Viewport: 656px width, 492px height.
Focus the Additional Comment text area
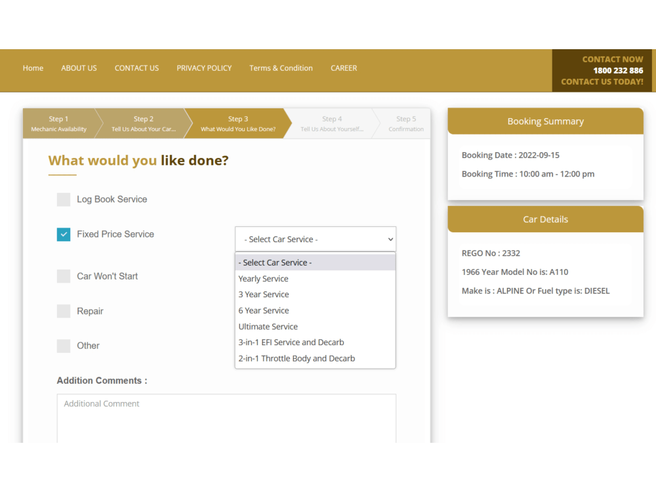226,419
